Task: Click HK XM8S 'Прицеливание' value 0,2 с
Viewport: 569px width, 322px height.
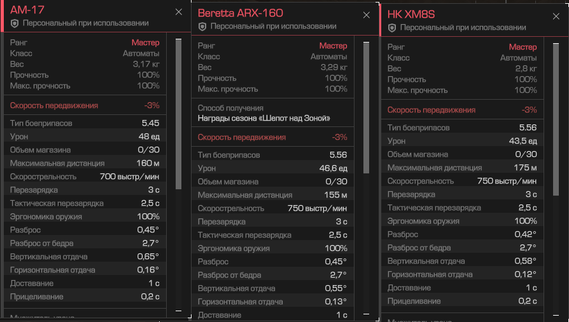Action: 528,301
